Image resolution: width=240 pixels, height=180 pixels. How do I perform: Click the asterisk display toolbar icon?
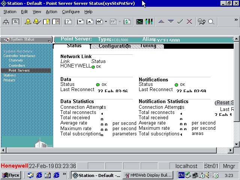click(x=15, y=22)
